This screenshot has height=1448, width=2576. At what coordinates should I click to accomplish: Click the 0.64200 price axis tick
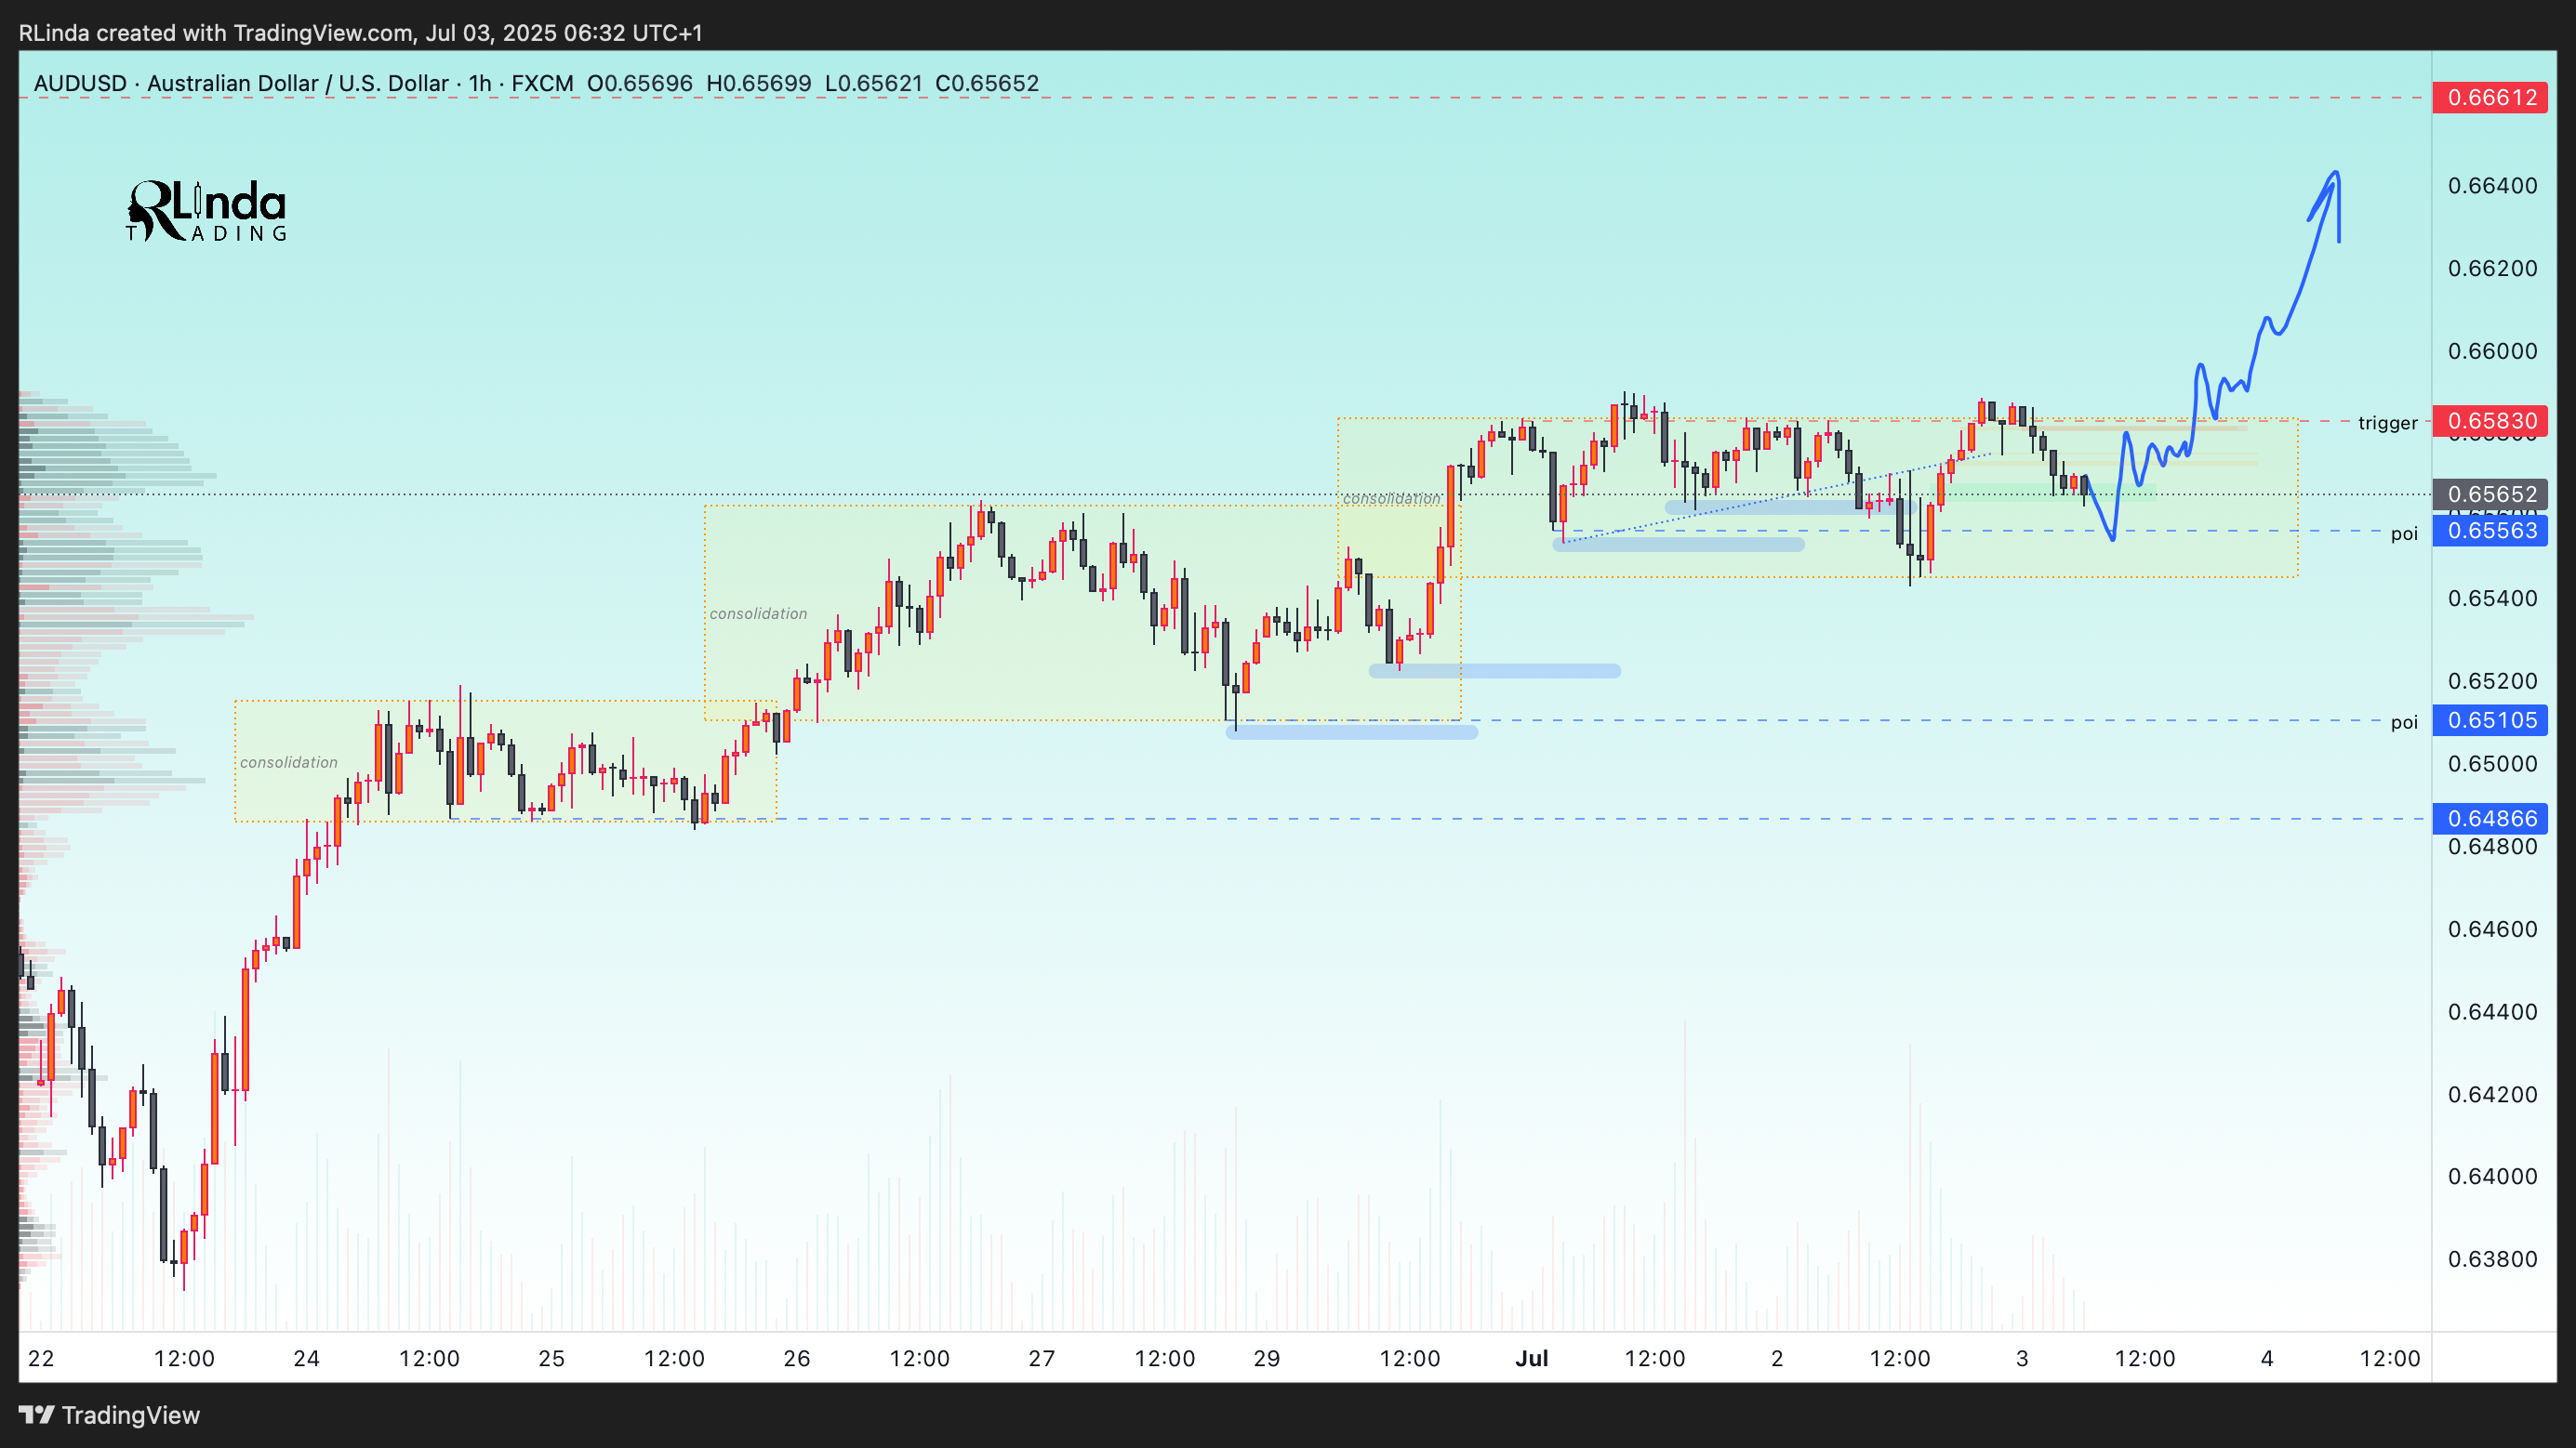point(2492,1094)
